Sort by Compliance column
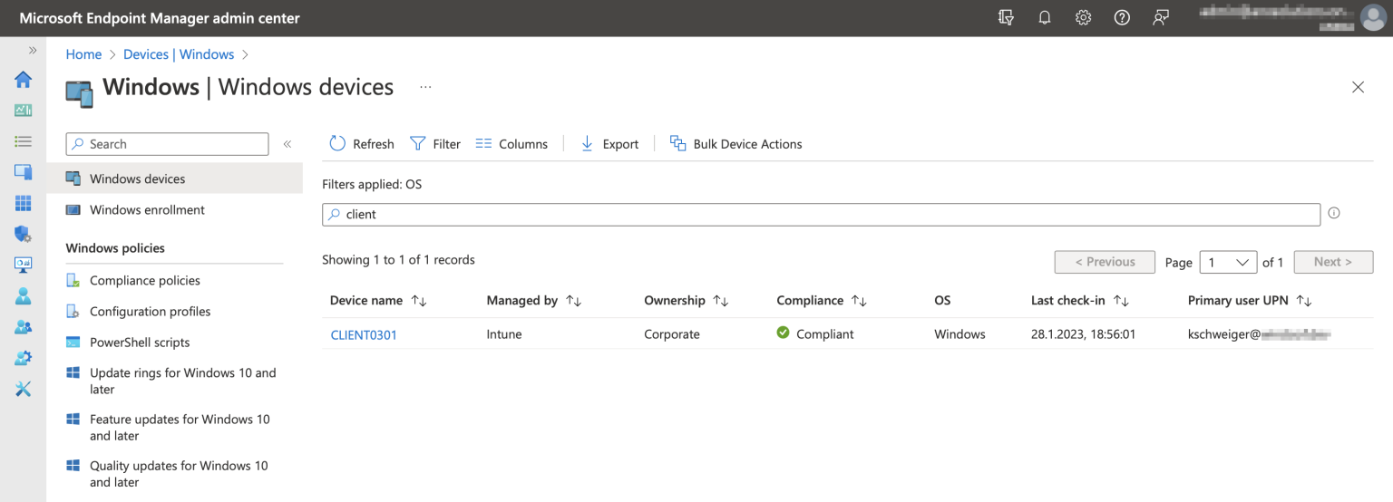Screen dimensions: 1393x502 point(823,300)
